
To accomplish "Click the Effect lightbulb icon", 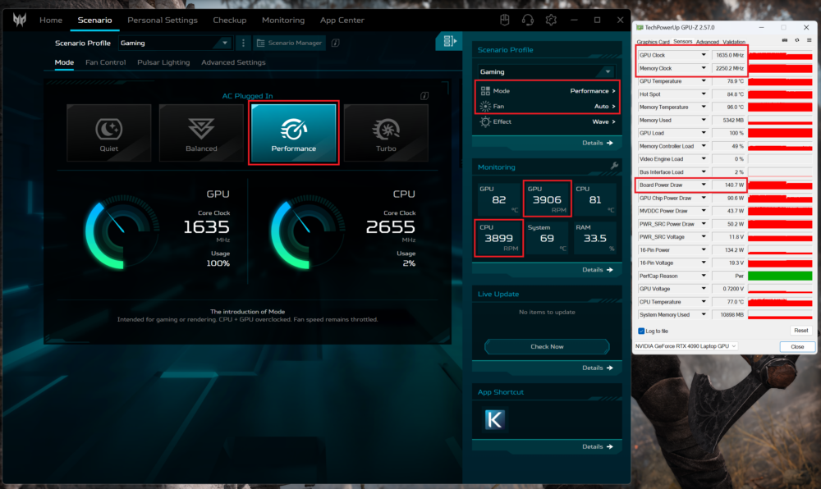I will click(485, 121).
